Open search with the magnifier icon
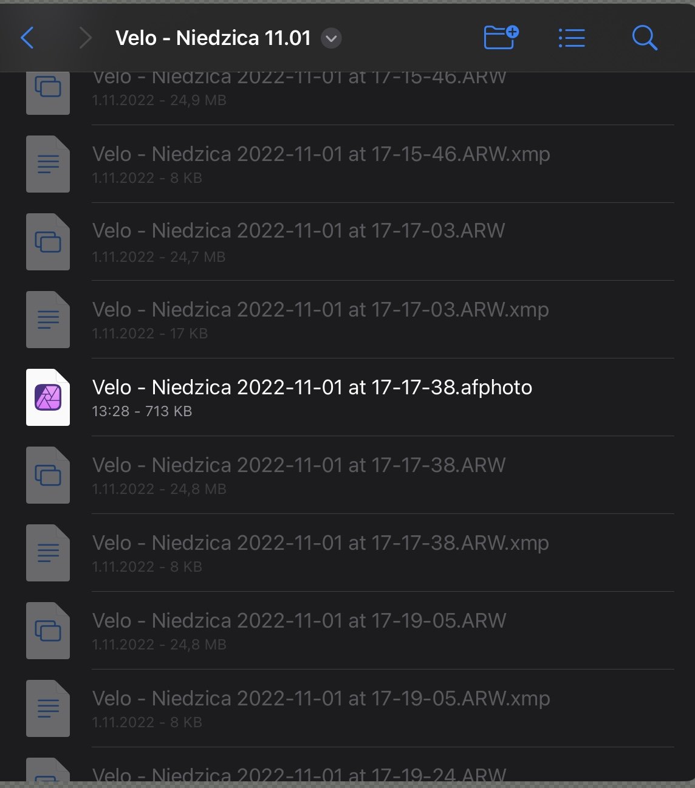 (x=645, y=38)
